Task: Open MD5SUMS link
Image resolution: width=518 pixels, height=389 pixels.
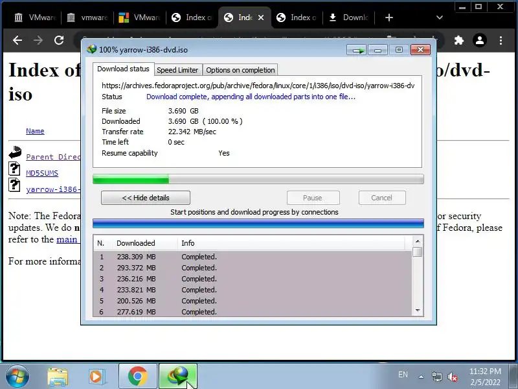Action: [x=42, y=173]
